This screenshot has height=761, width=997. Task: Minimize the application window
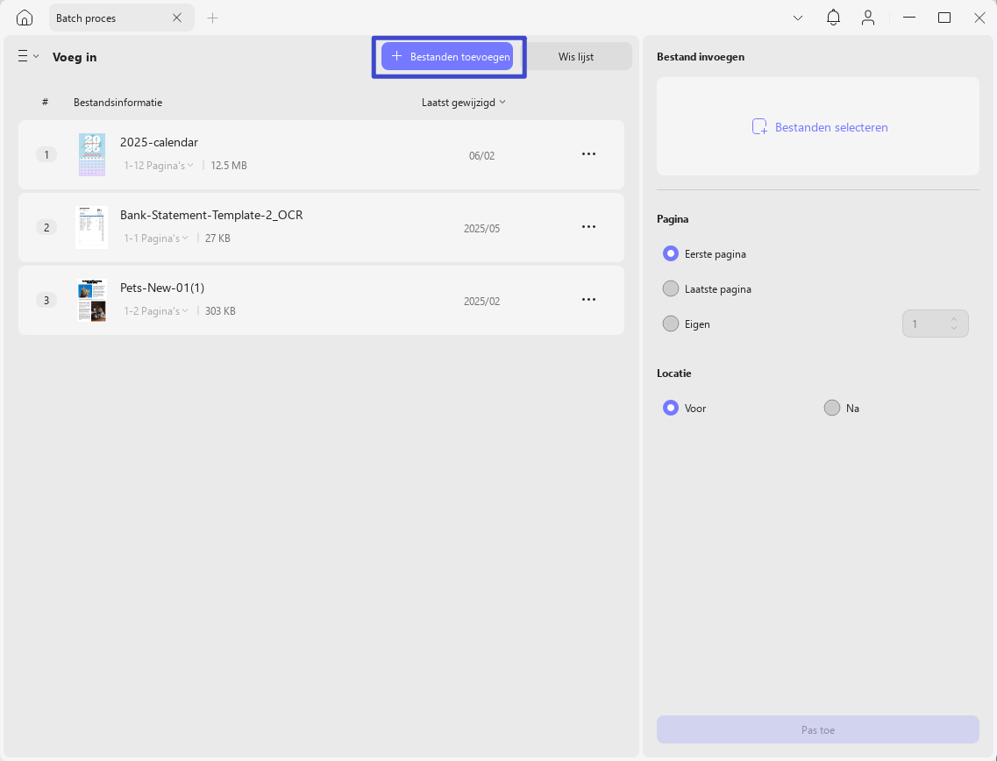point(908,18)
